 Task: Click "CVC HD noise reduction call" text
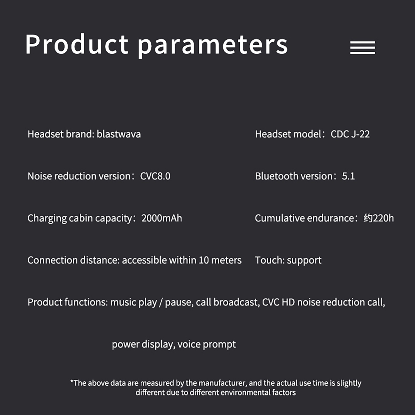323,302
